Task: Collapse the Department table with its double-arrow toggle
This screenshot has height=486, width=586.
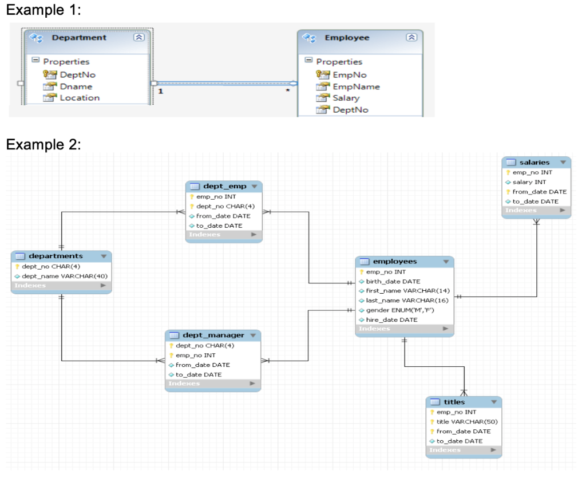Action: pyautogui.click(x=138, y=37)
